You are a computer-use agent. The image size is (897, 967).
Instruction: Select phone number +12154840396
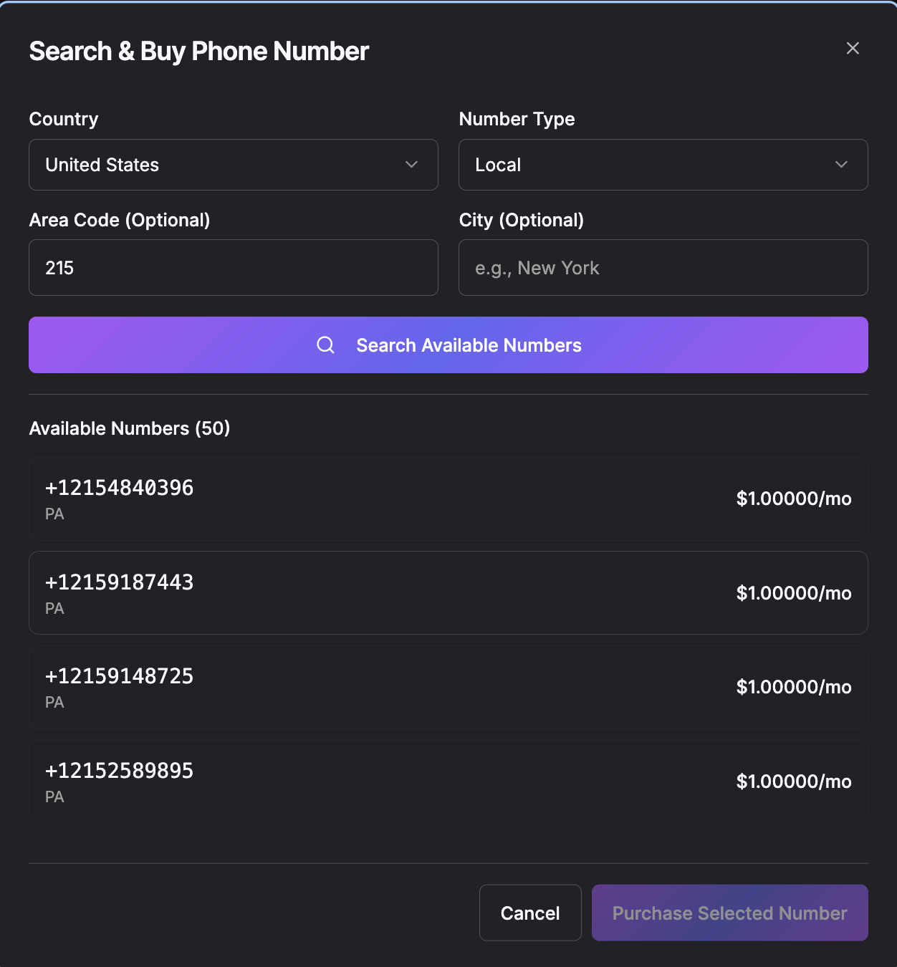point(448,499)
